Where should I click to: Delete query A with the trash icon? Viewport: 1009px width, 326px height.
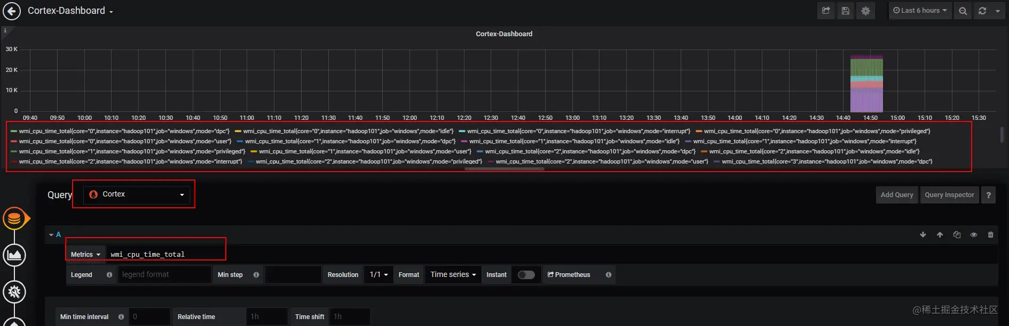coord(990,235)
